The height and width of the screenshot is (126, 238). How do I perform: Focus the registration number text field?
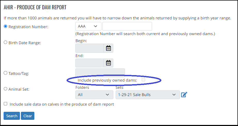click(127, 26)
